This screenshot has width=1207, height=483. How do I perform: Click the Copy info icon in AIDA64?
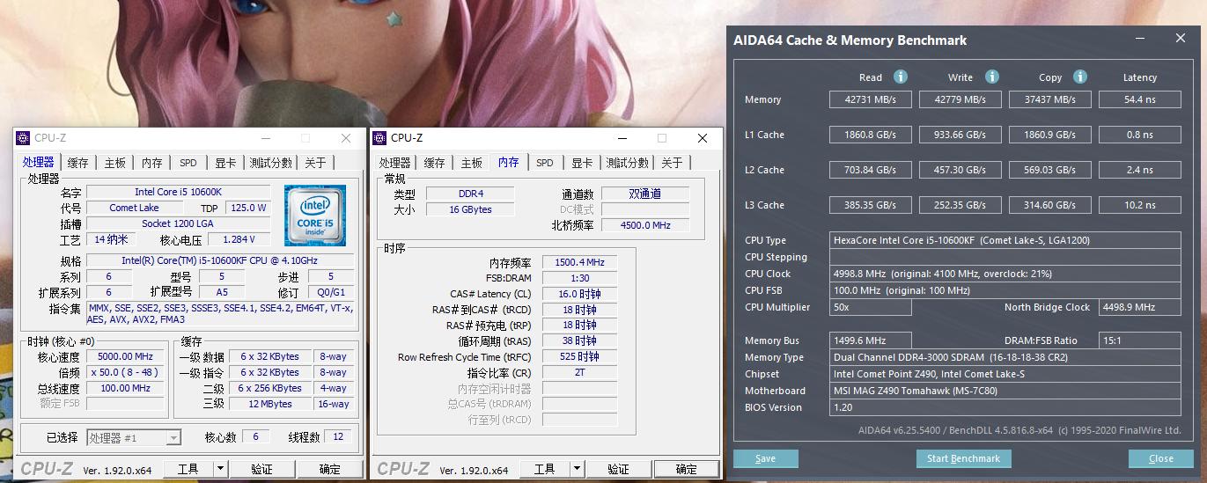1080,77
